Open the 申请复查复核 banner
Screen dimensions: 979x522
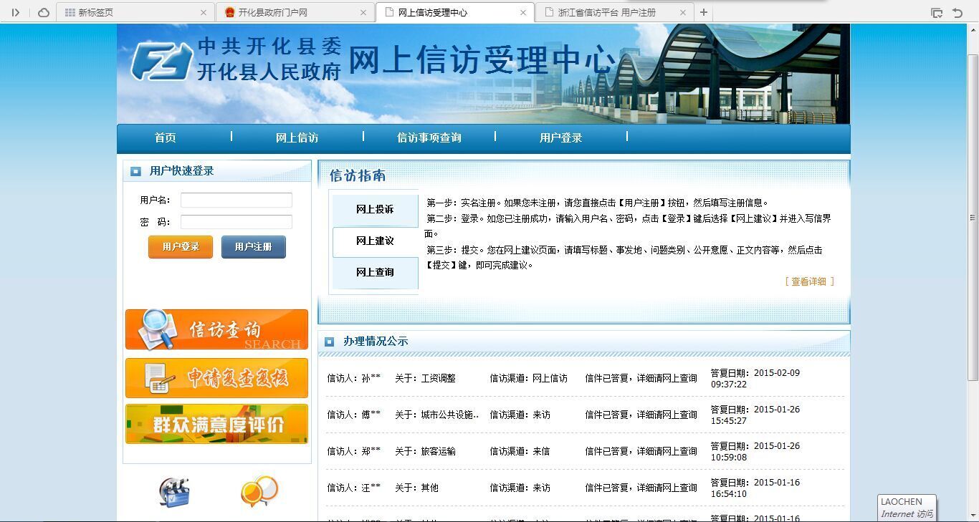pos(216,378)
